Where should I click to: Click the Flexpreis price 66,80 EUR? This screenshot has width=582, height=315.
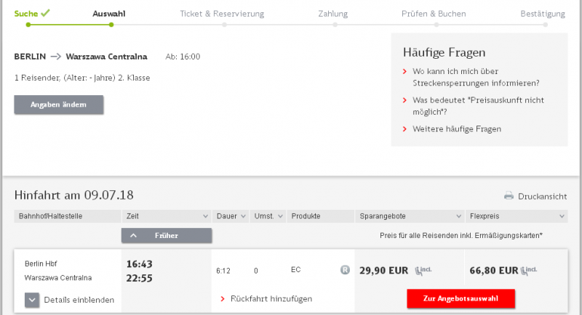[494, 271]
